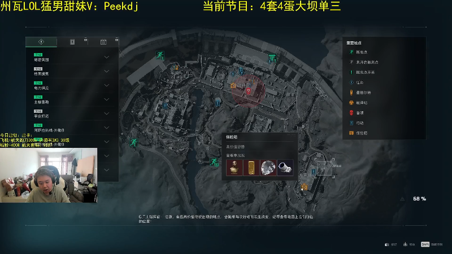Click the extraction point icon above the item tooltip

[x=214, y=162]
